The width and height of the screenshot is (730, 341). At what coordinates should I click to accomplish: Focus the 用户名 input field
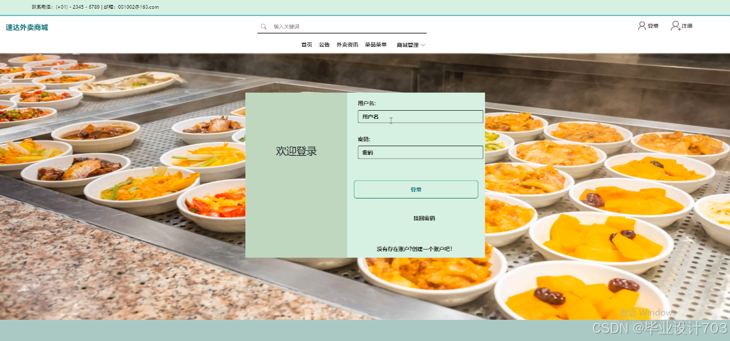[420, 117]
